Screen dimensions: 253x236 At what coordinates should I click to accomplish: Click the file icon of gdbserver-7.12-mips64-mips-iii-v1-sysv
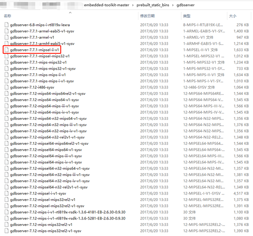6,106
